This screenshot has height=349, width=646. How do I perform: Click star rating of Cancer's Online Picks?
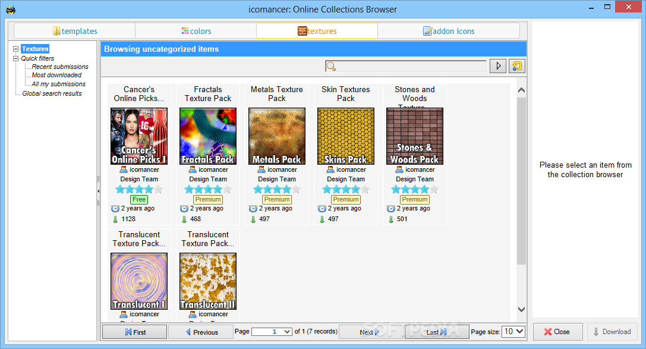click(x=139, y=190)
